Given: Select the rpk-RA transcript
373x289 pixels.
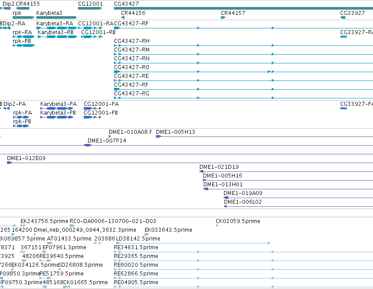Looking at the screenshot, I should [x=22, y=32].
